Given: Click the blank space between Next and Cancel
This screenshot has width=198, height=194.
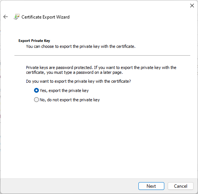Looking at the screenshot, I should (x=166, y=186).
